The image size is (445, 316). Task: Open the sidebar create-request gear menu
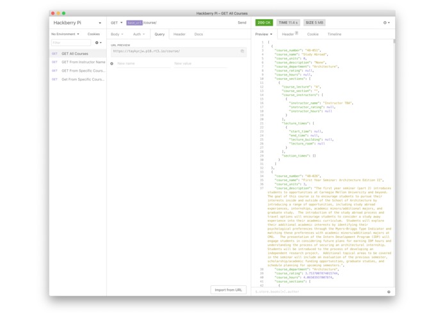[98, 42]
